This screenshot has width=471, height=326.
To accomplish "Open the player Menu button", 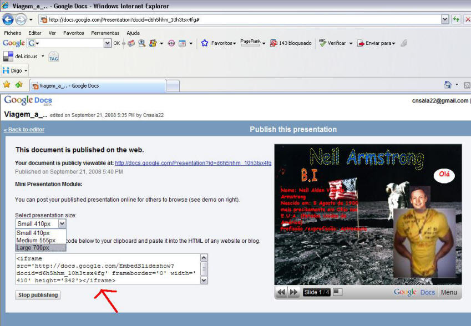I will [449, 292].
